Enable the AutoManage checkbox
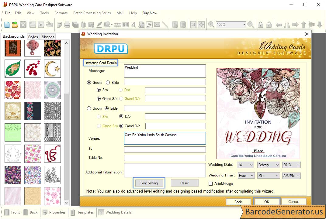The width and height of the screenshot is (326, 219). point(211,184)
